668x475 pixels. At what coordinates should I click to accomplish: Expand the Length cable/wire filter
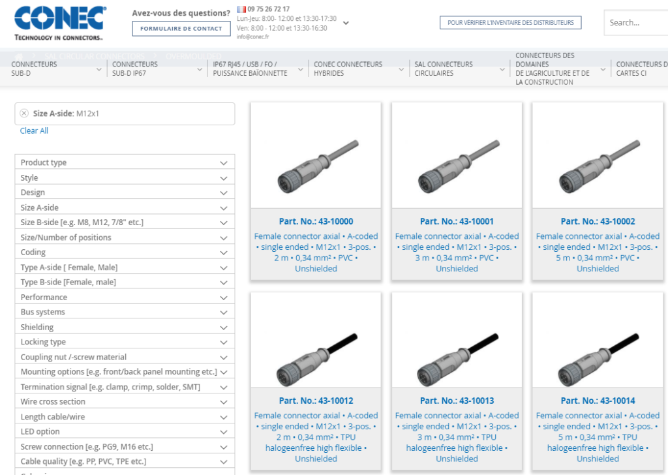[124, 417]
